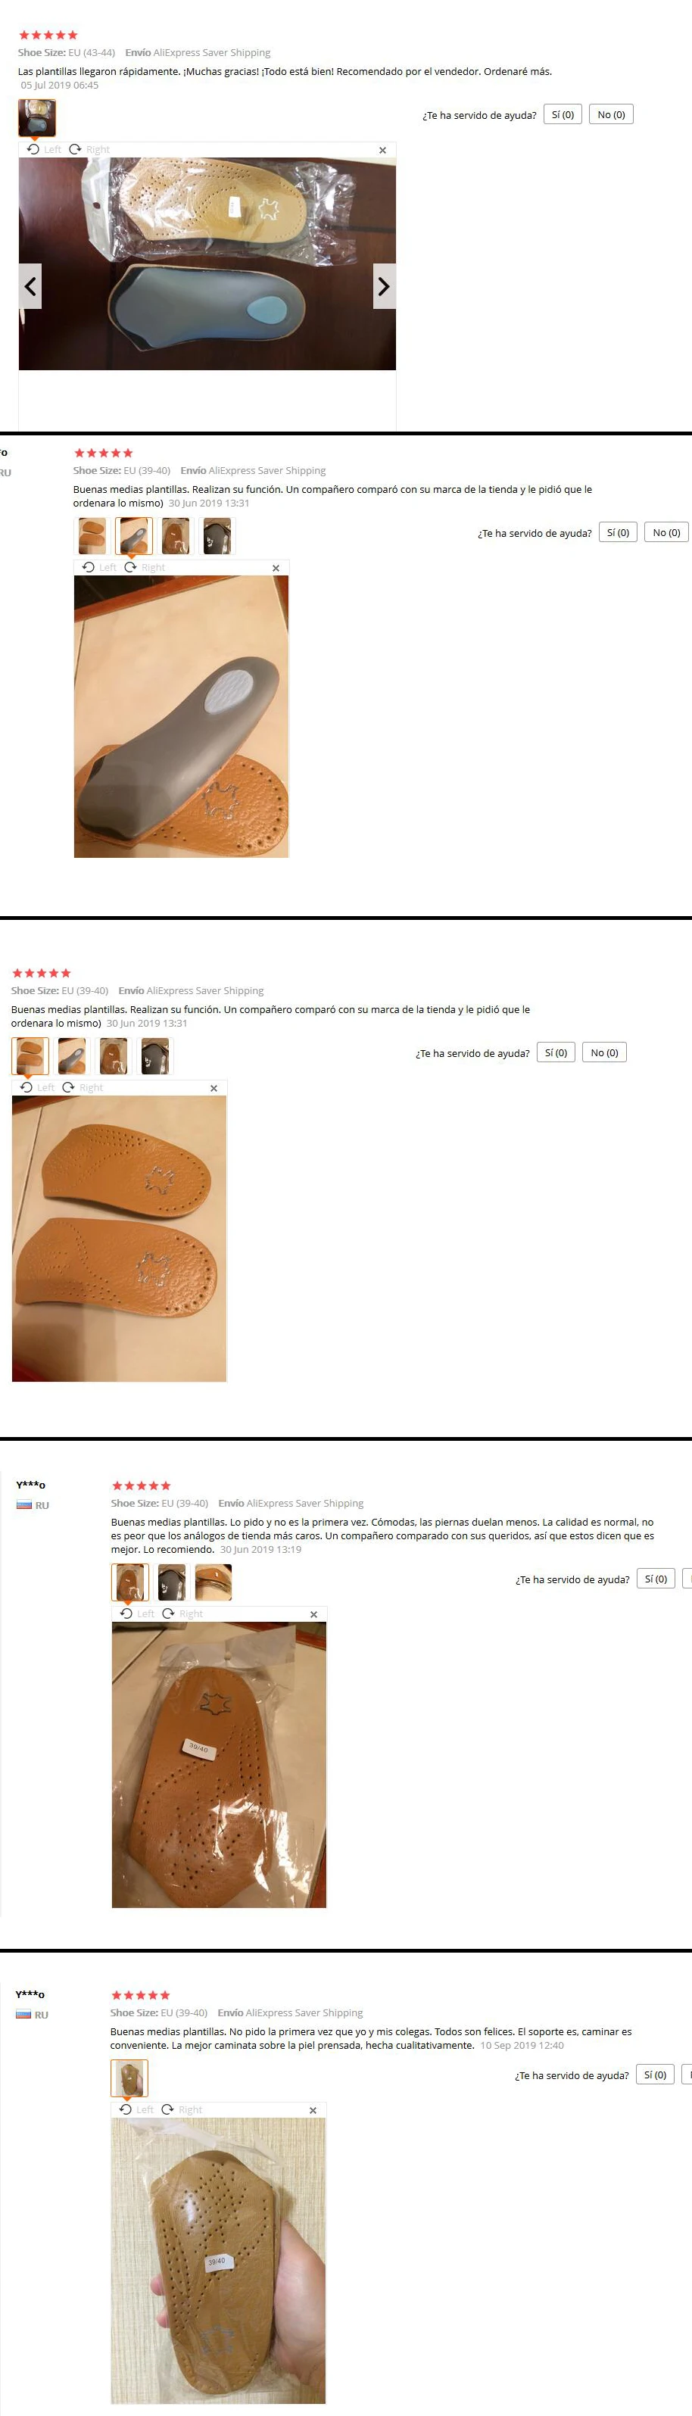Image resolution: width=692 pixels, height=2416 pixels.
Task: Show next photo in first review viewer
Action: click(384, 287)
